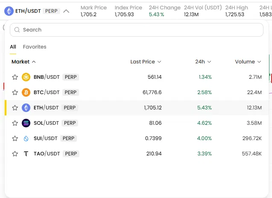Click the 3.39% change value
Screen dimensions: 272x198
pos(205,154)
